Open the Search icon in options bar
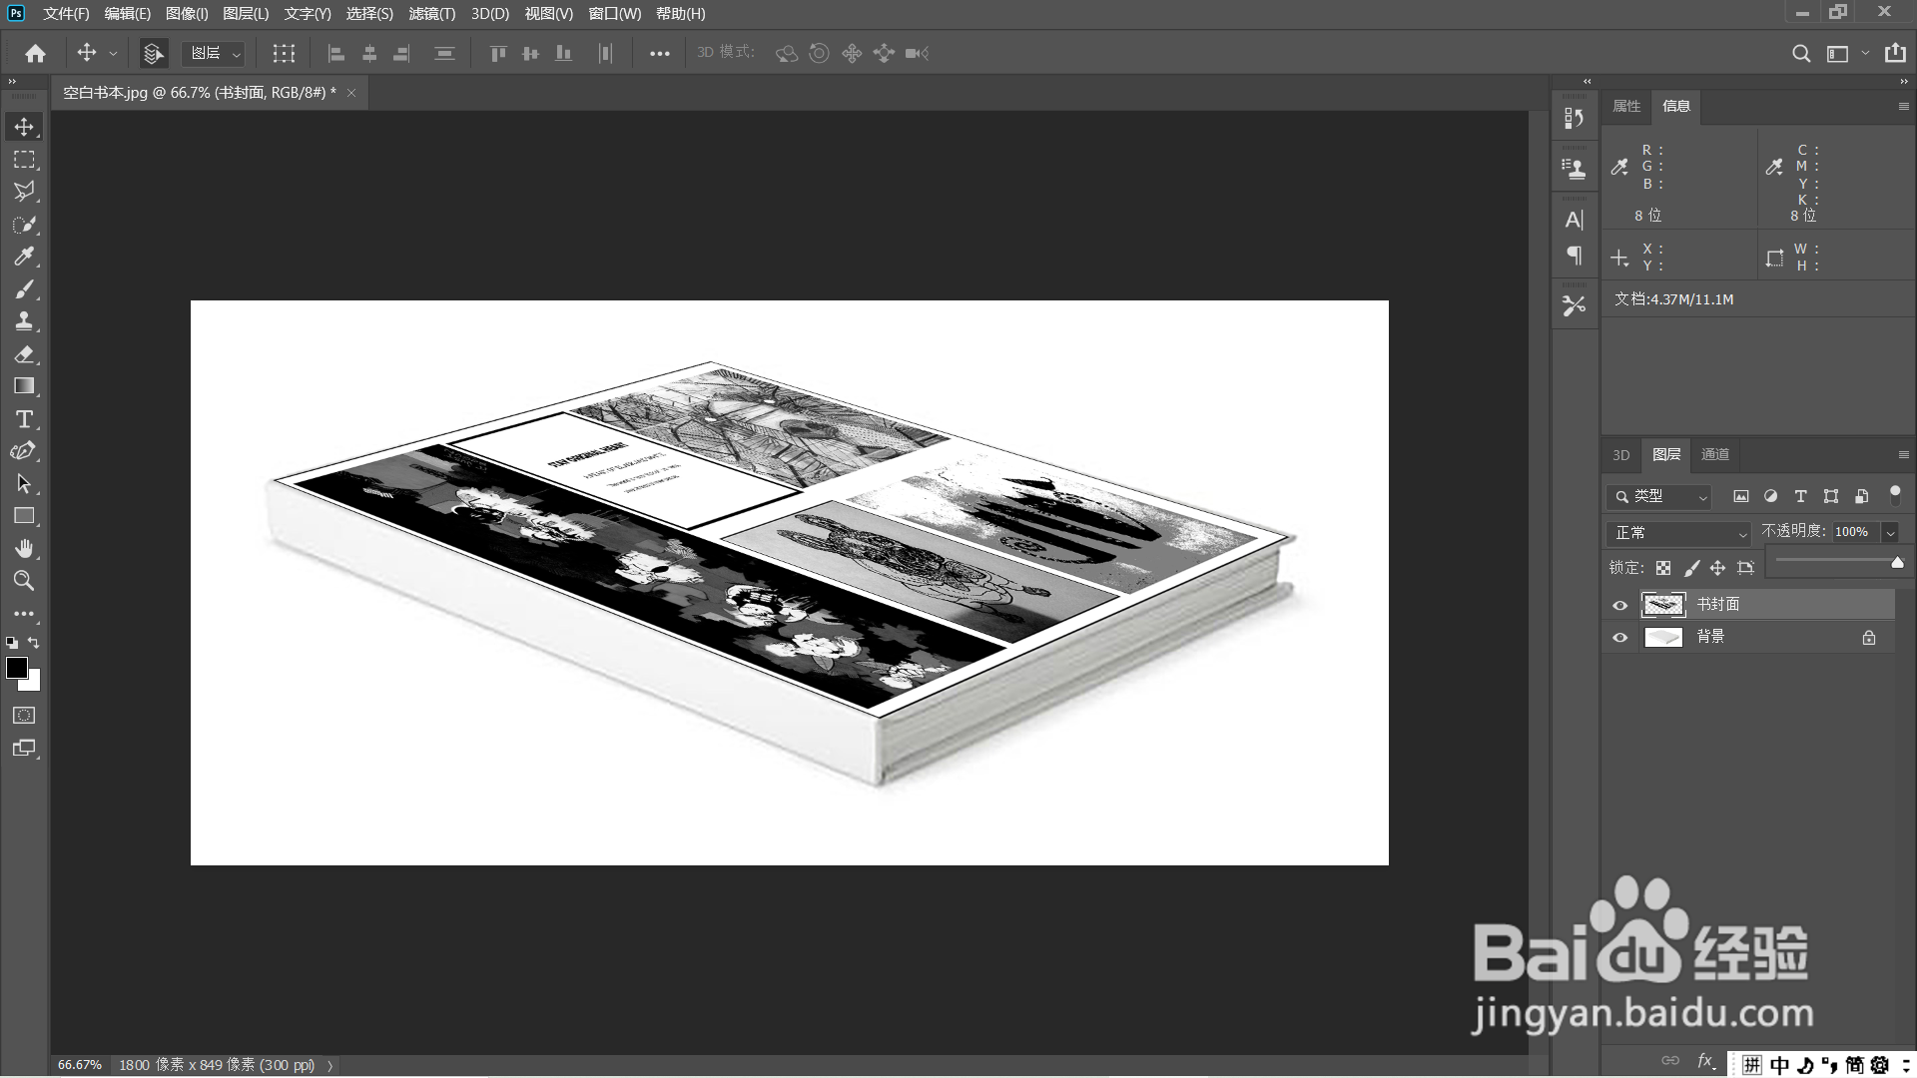The height and width of the screenshot is (1078, 1917). click(x=1801, y=54)
